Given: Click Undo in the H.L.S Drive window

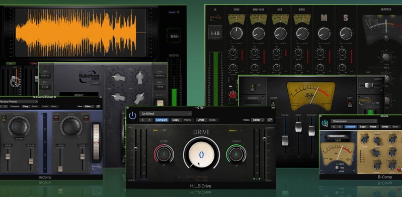Looking at the screenshot, I should click(x=201, y=120).
